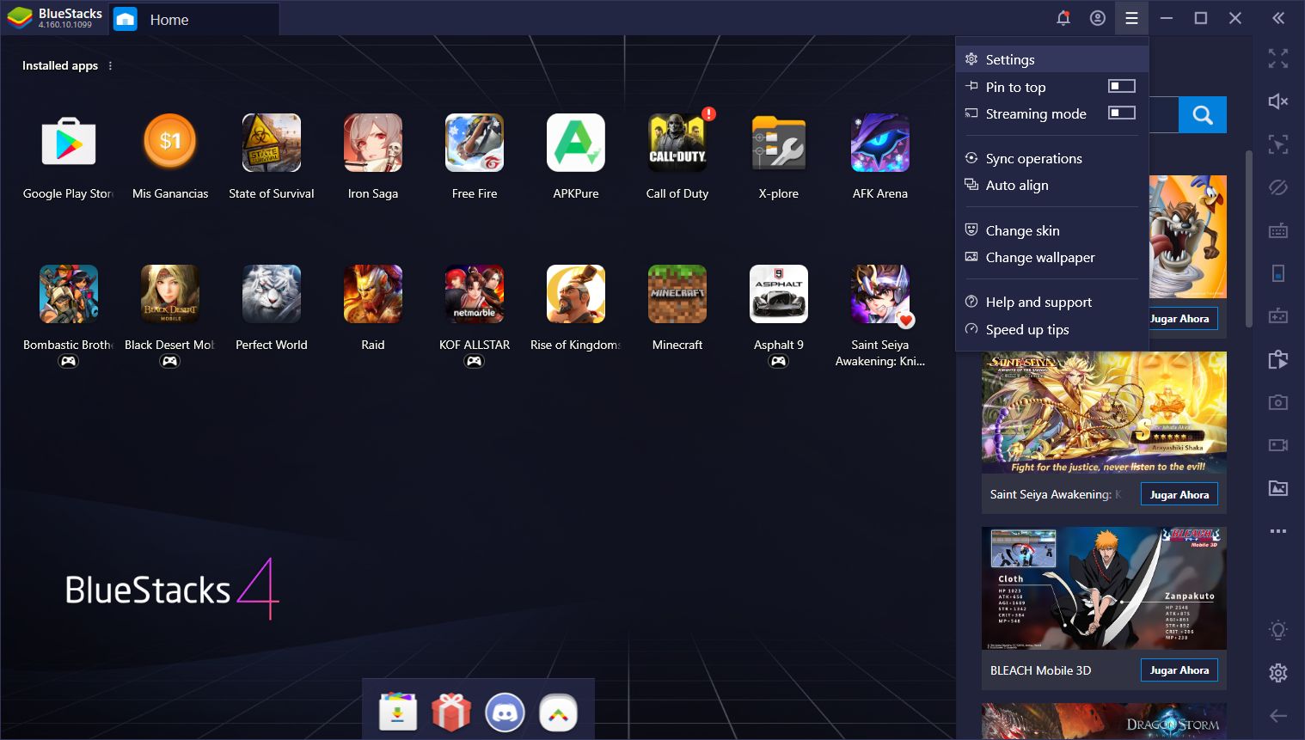Switch to the Home tab

194,19
